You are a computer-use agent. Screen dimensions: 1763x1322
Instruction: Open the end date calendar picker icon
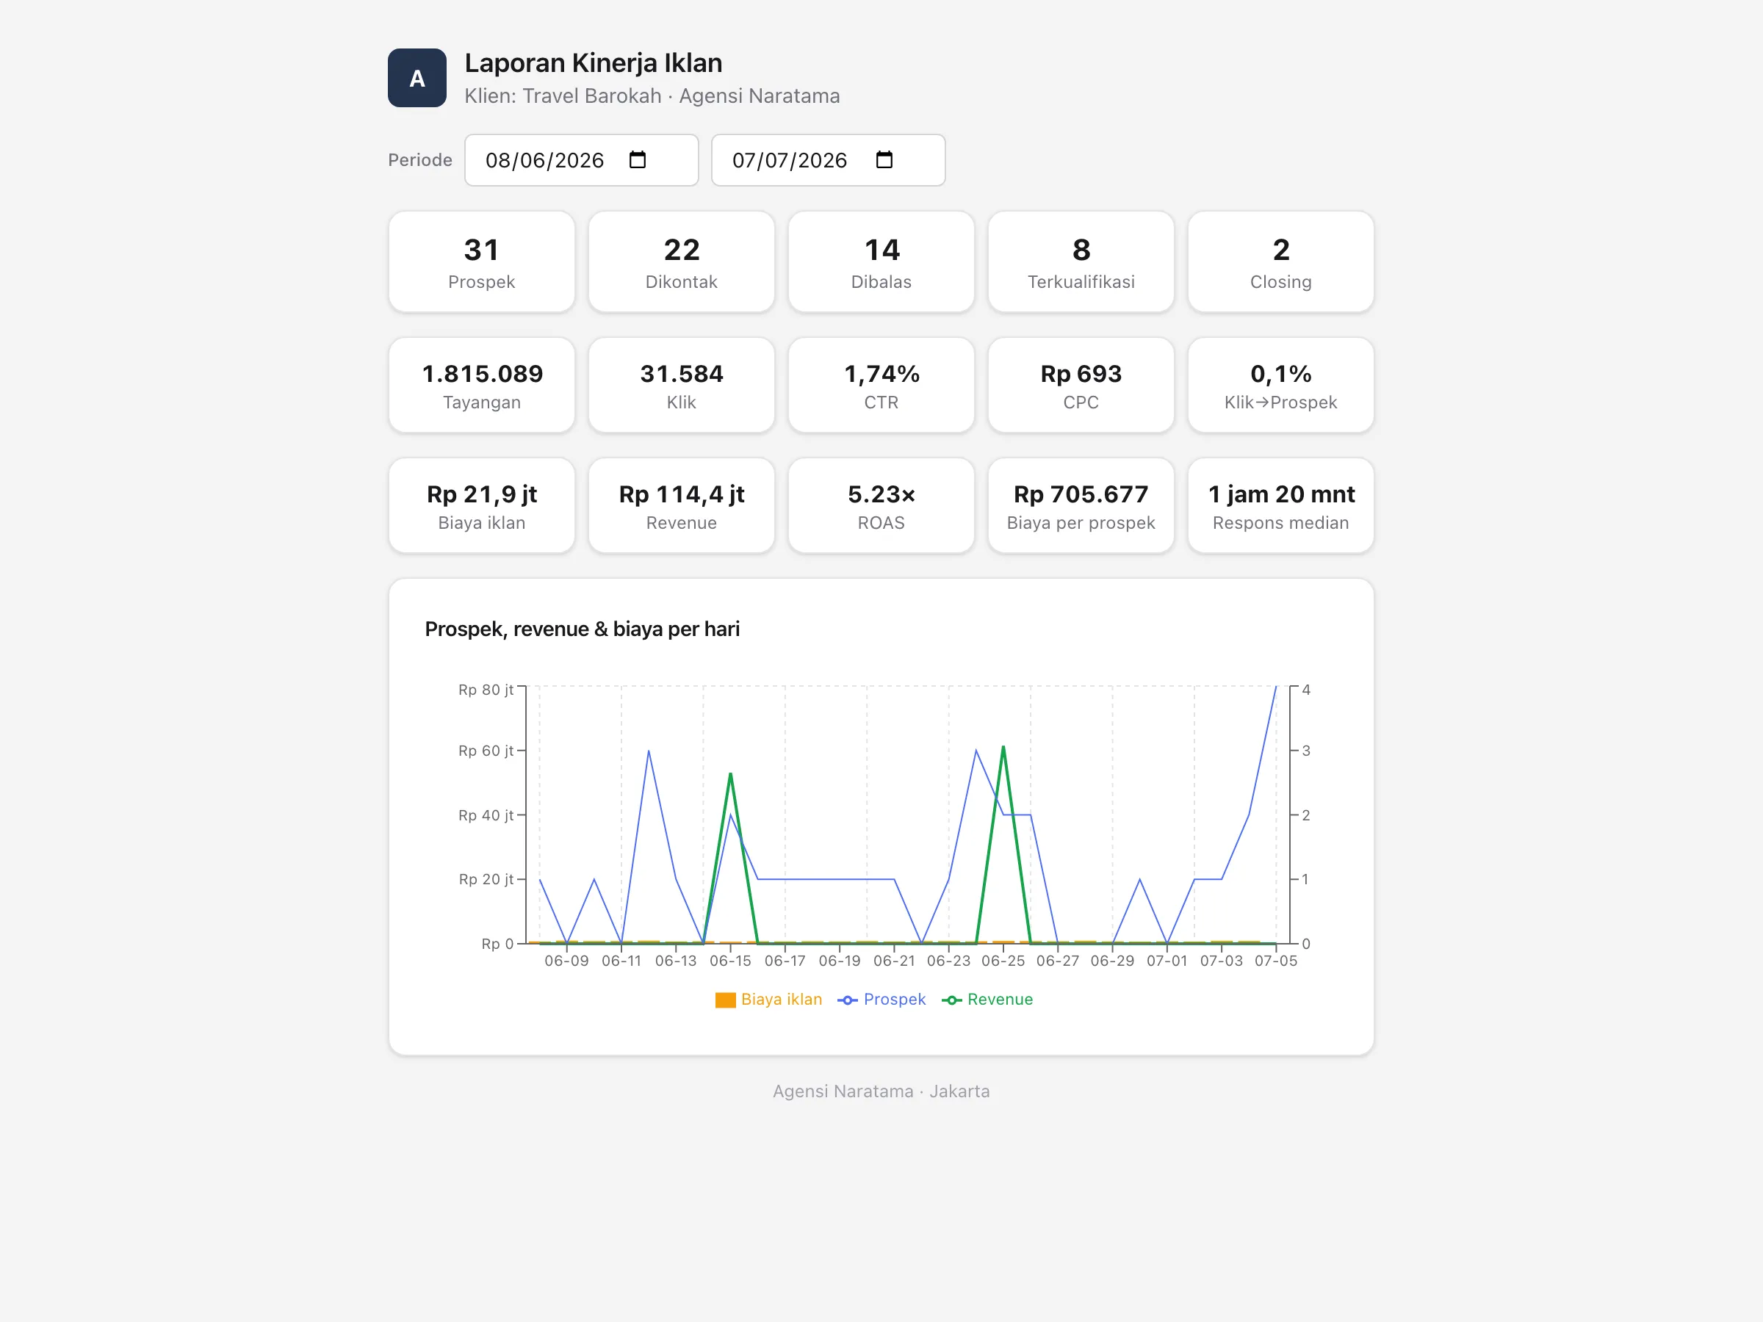coord(884,160)
